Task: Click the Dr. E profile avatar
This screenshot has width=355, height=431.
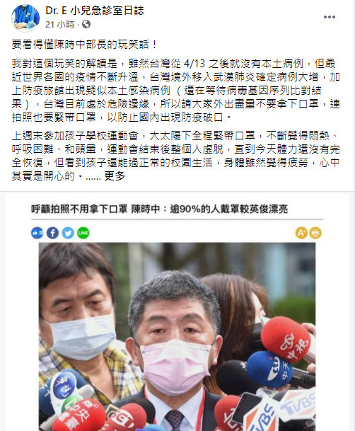Action: click(x=25, y=18)
